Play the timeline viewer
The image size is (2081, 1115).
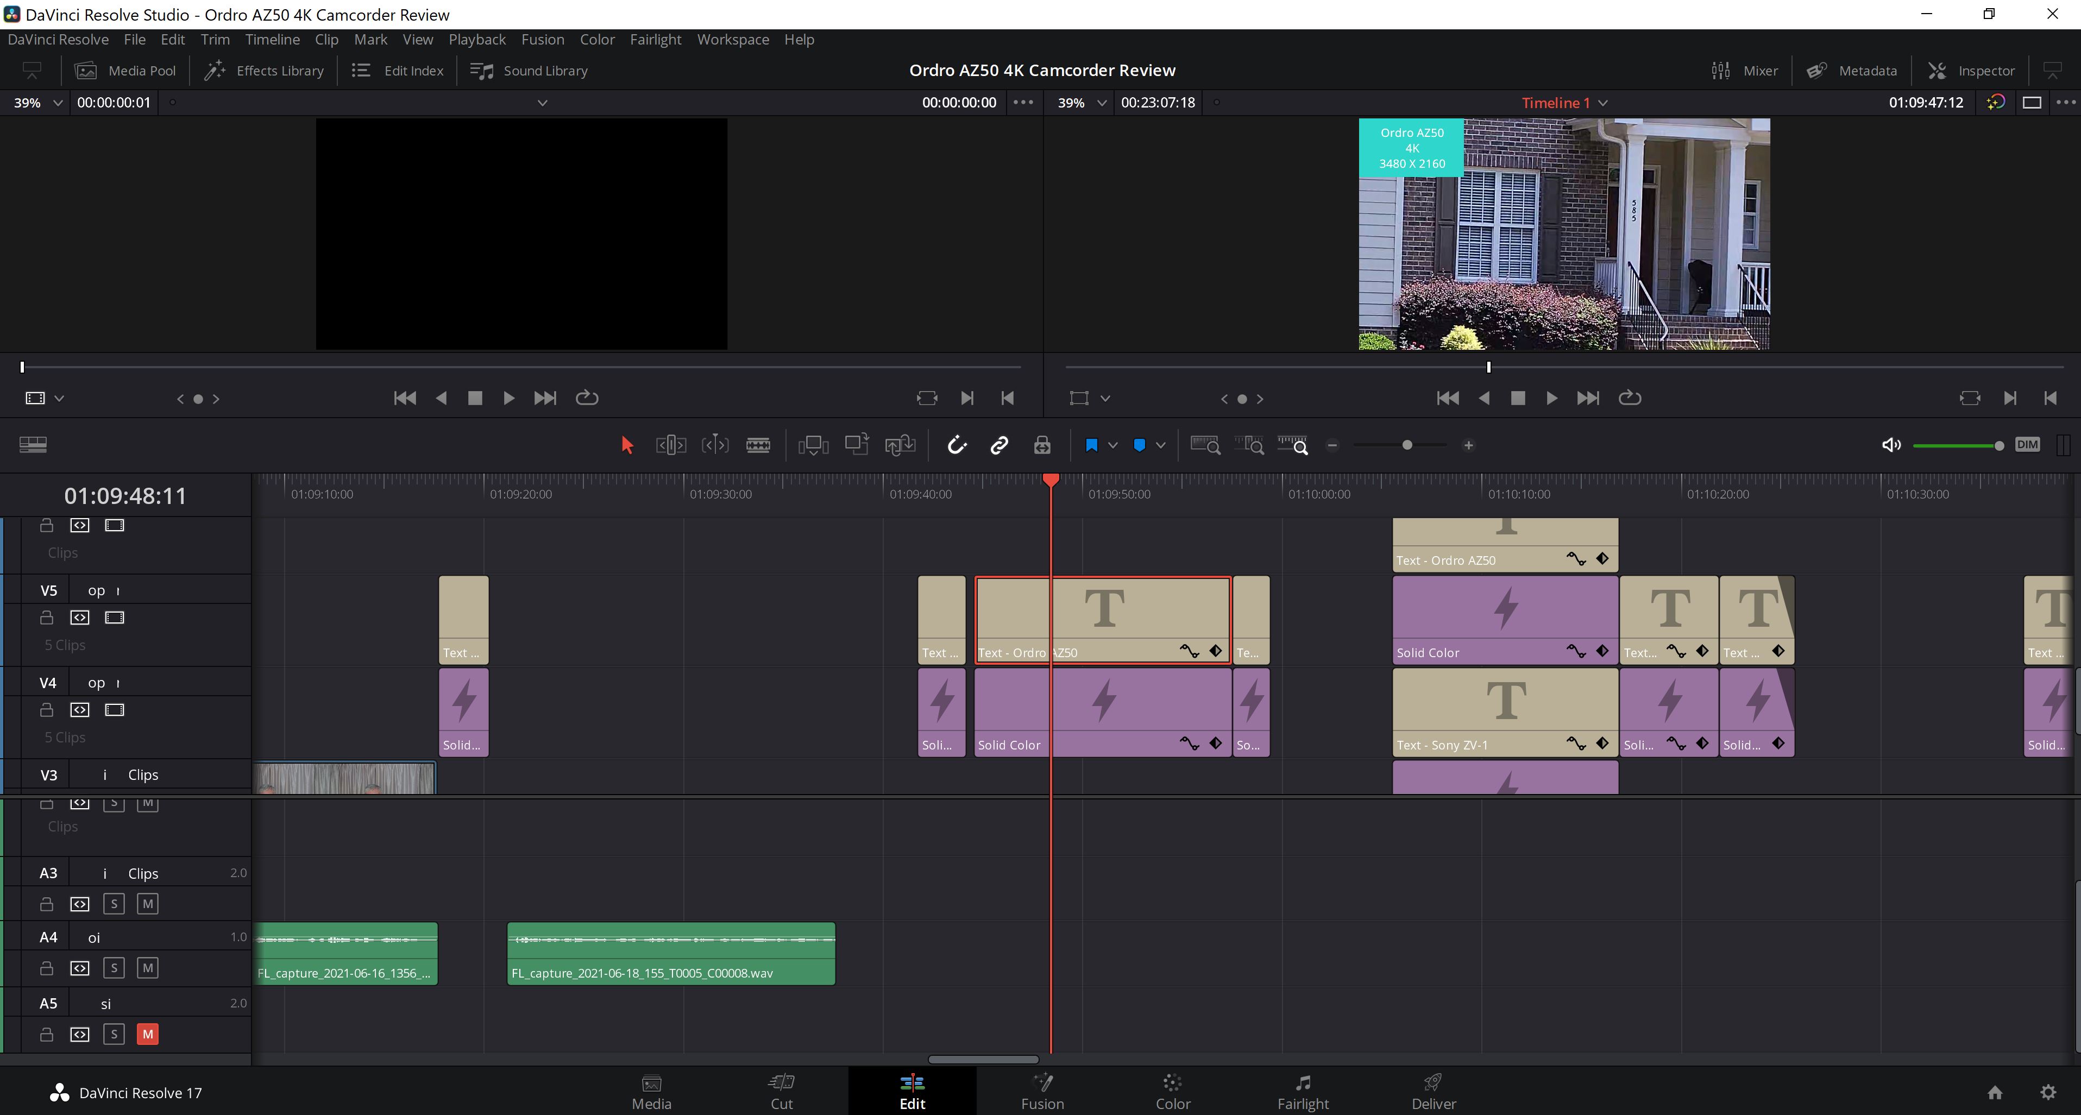point(1551,398)
